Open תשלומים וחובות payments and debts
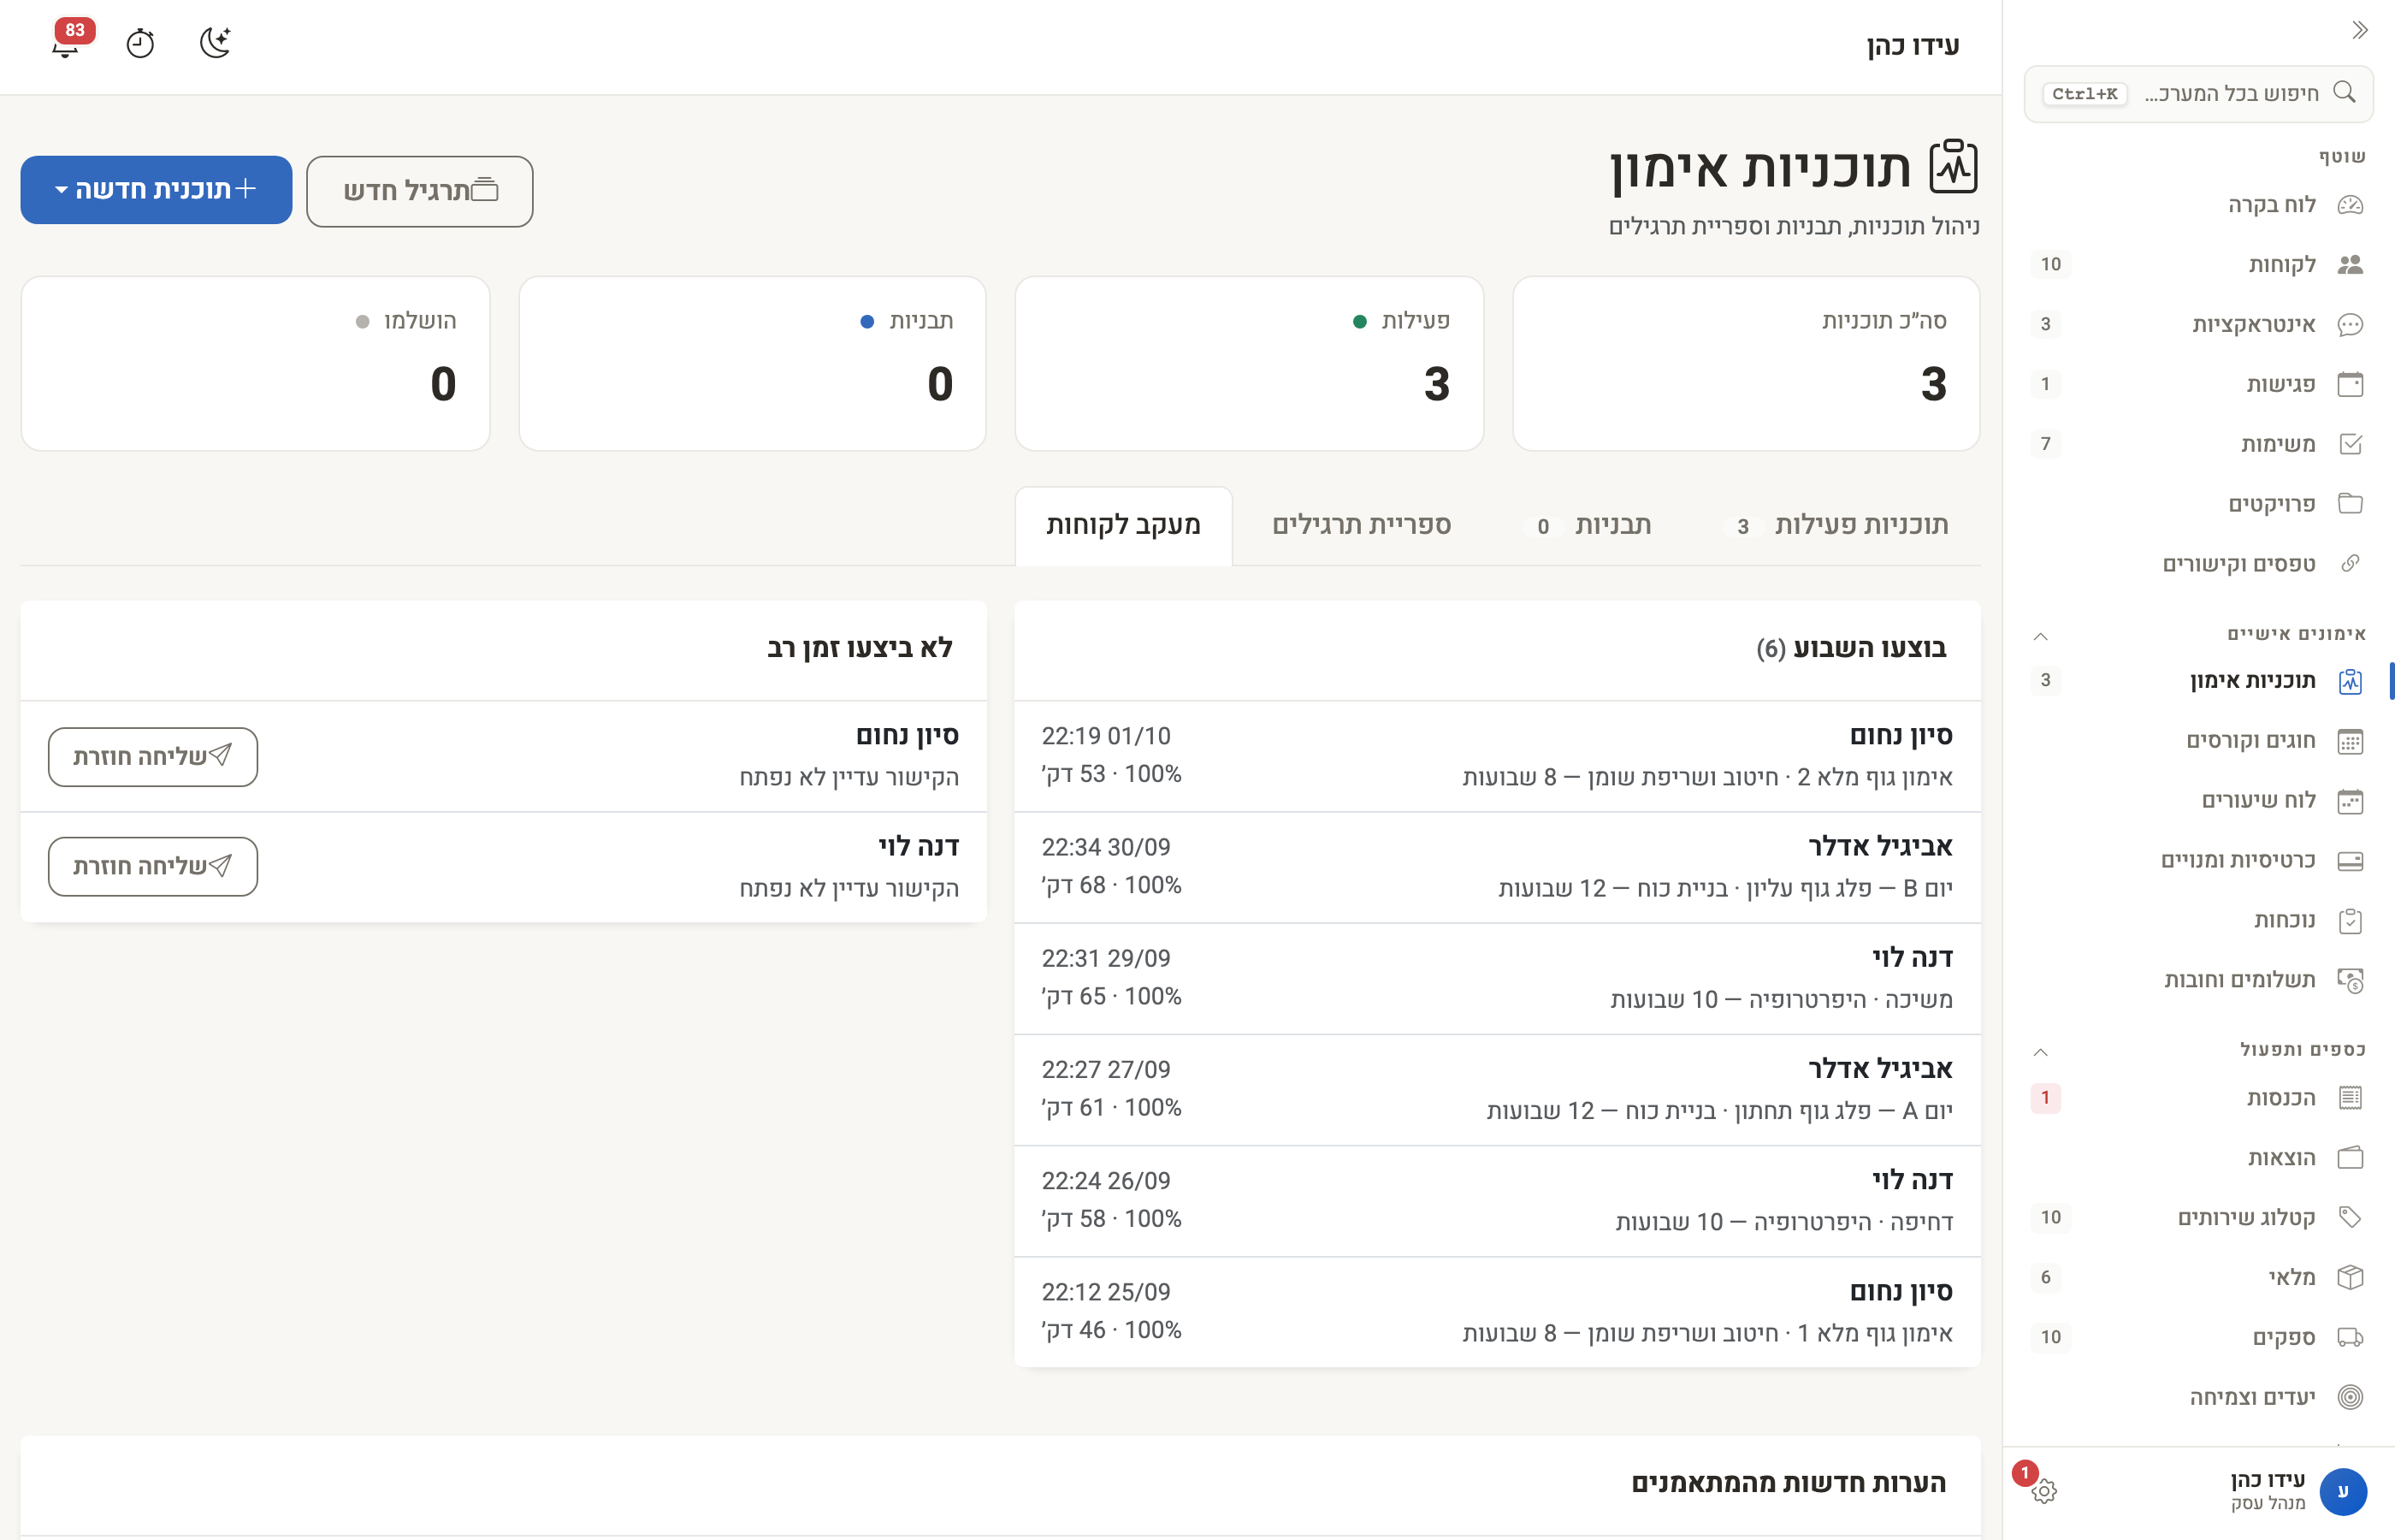Screen dimensions: 2395x1540 tap(2198, 980)
